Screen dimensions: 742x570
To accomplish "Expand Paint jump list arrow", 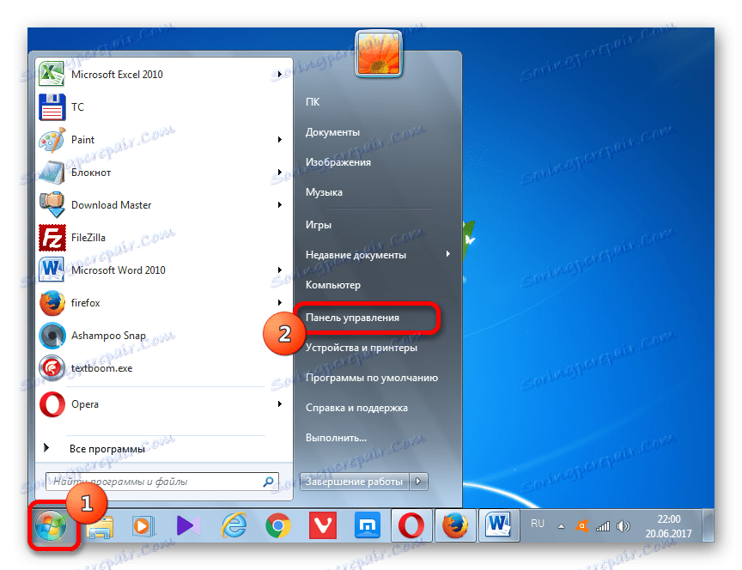I will [280, 140].
